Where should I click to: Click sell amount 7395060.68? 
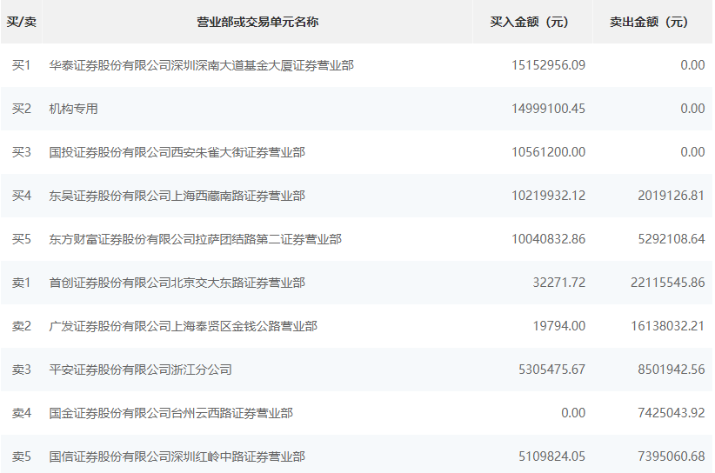point(672,456)
